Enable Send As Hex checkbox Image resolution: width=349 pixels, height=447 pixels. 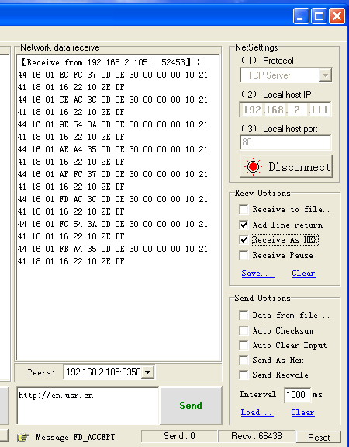point(244,360)
